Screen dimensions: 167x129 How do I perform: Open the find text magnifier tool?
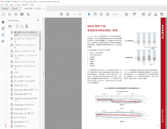pos(28,14)
